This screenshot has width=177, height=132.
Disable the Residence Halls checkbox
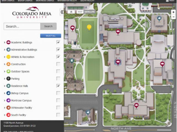pos(58,86)
